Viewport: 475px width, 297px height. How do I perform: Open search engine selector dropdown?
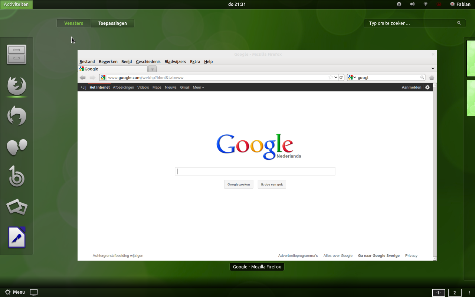[352, 78]
